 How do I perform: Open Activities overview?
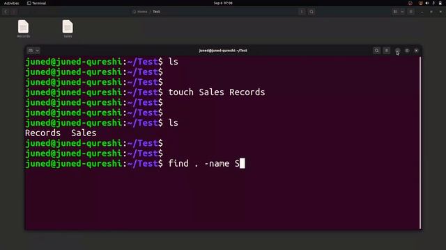[x=11, y=3]
